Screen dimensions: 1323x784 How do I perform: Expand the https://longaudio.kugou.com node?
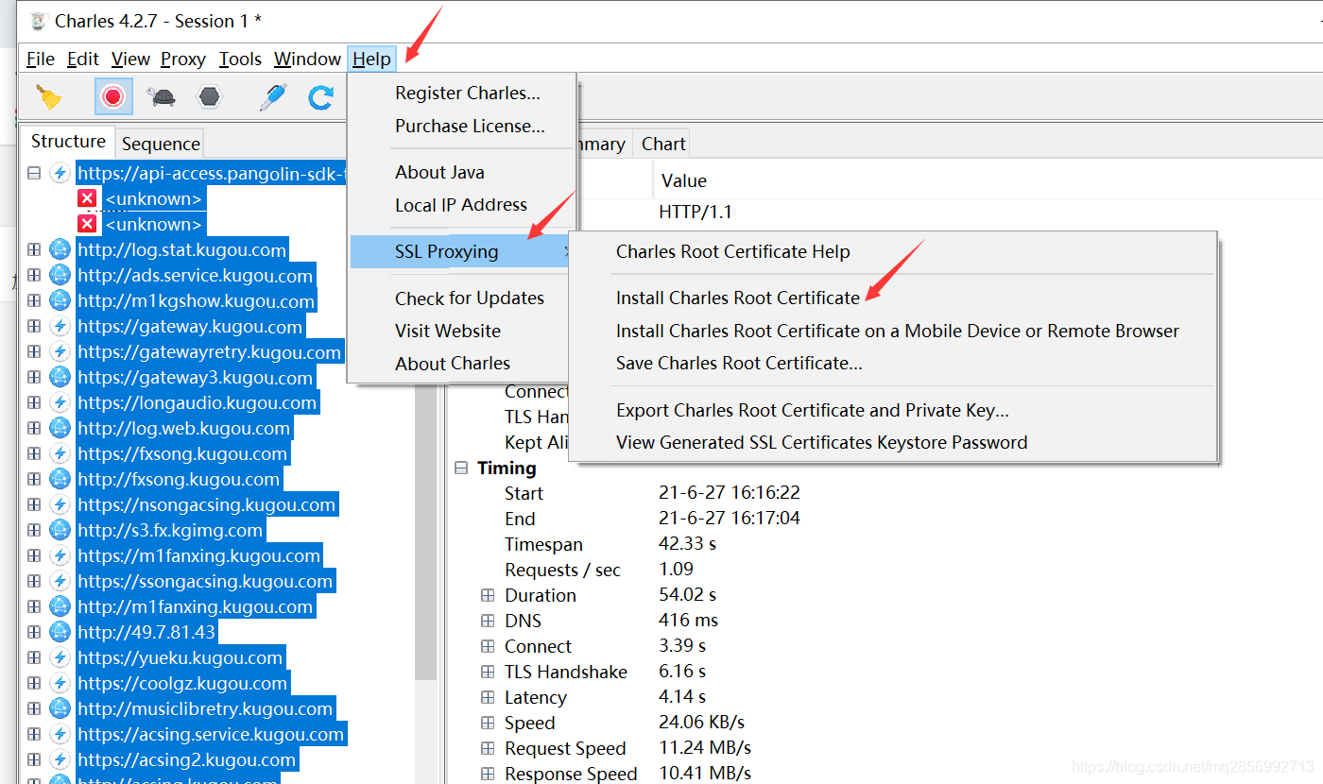(x=34, y=402)
